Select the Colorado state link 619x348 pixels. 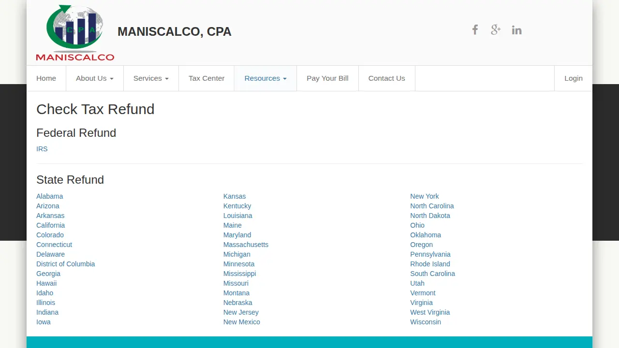pyautogui.click(x=50, y=235)
